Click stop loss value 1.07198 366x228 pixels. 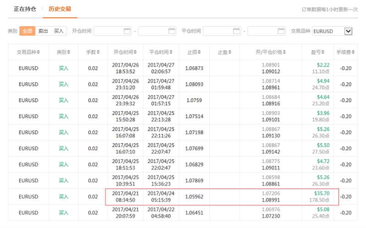pos(194,133)
